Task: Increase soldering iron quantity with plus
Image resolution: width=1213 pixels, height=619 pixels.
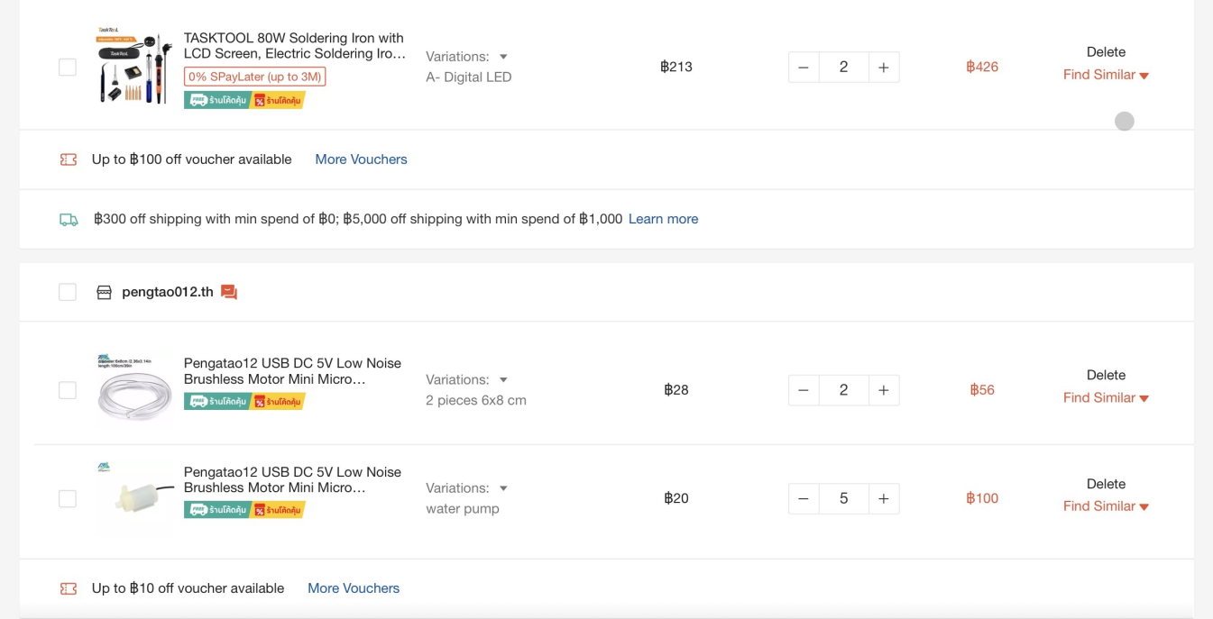Action: pos(884,67)
